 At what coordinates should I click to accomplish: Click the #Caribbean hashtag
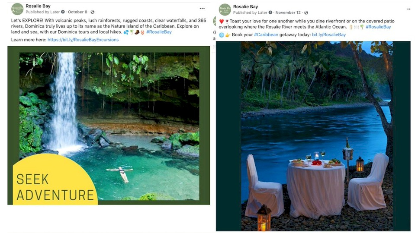(x=267, y=35)
